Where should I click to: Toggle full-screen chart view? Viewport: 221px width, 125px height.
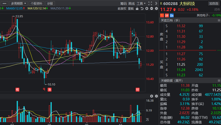(x=150, y=3)
